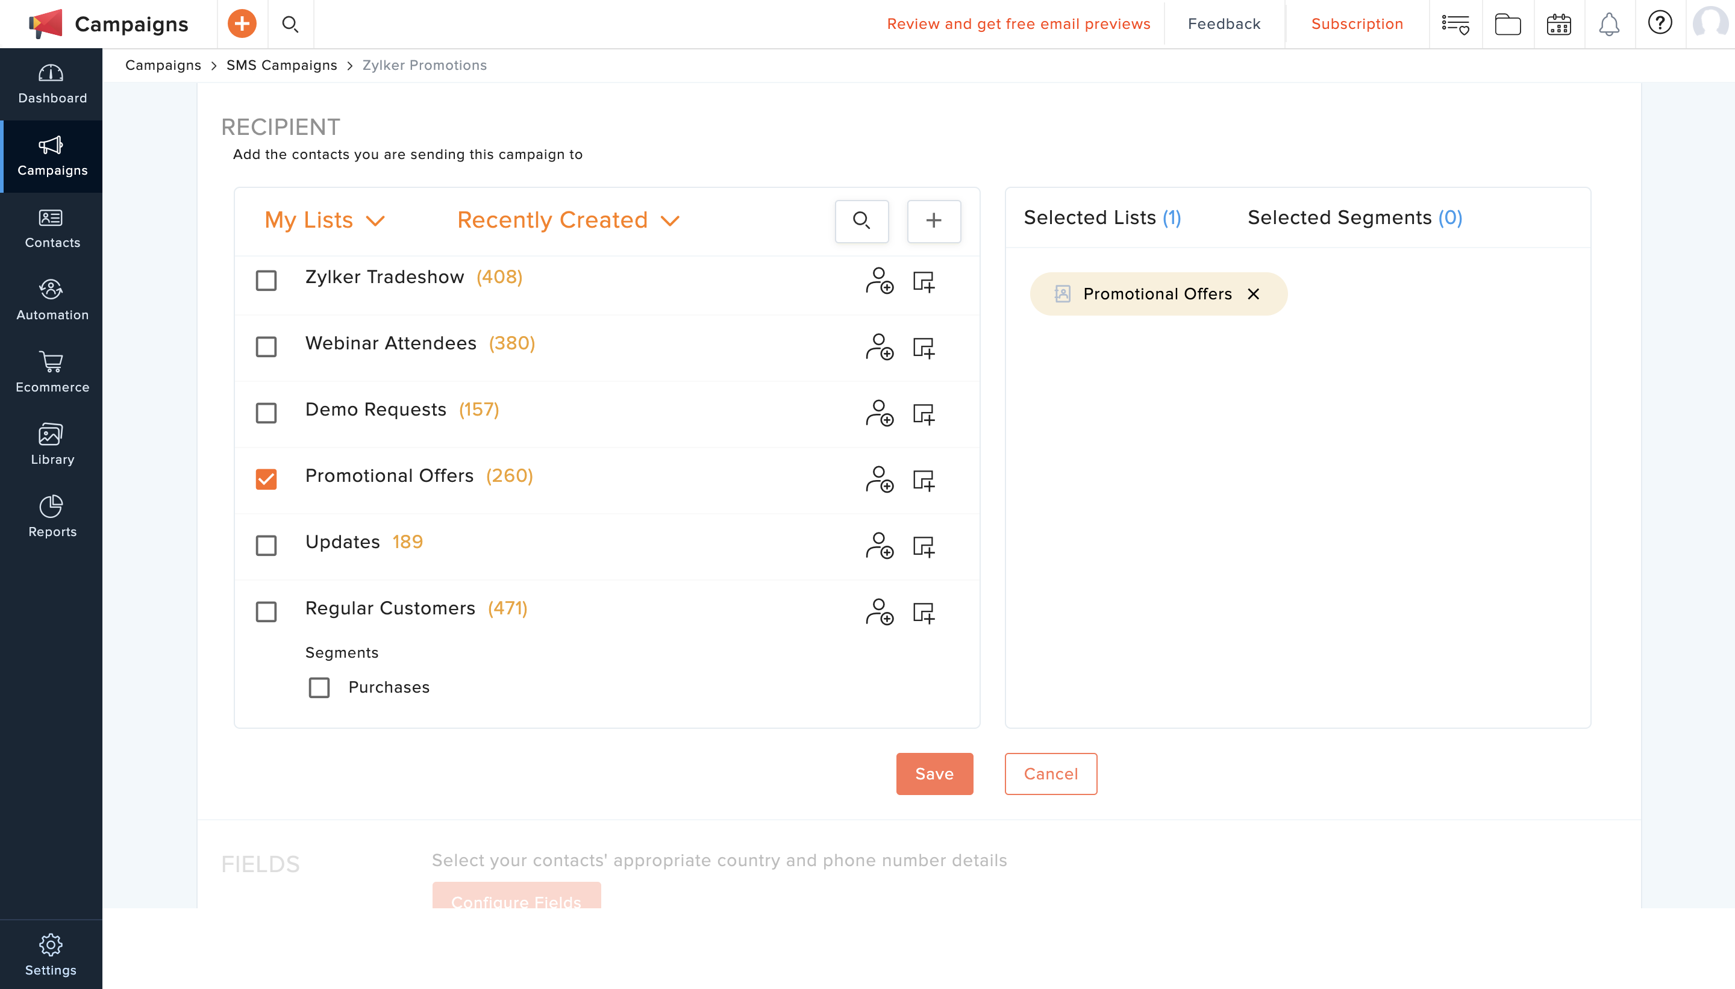Check the Regular Customers checkbox
This screenshot has height=989, width=1735.
point(266,612)
